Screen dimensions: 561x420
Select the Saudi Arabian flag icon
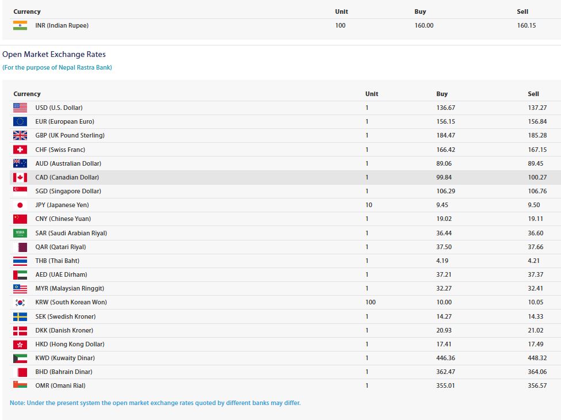pyautogui.click(x=20, y=233)
